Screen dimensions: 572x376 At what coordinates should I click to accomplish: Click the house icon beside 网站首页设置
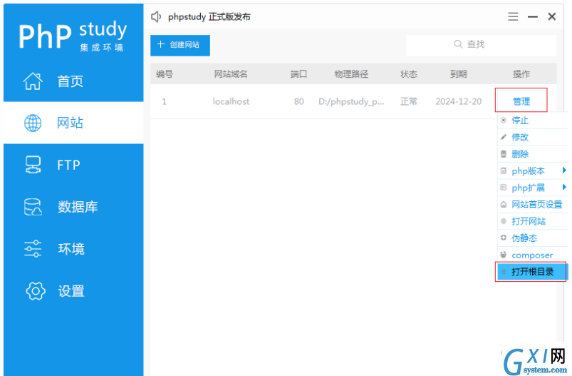click(x=504, y=204)
